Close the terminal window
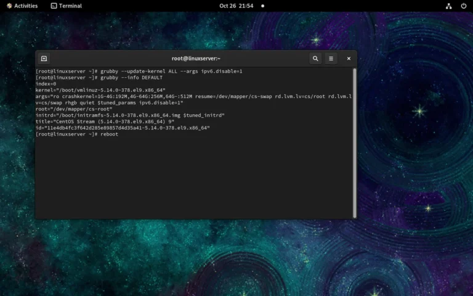The width and height of the screenshot is (473, 296). 349,59
